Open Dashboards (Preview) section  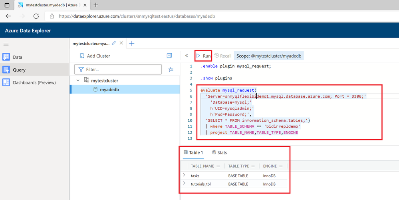[34, 82]
